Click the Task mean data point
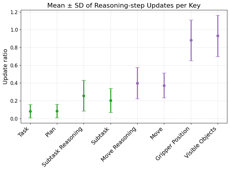The height and width of the screenshot is (171, 230). [30, 111]
